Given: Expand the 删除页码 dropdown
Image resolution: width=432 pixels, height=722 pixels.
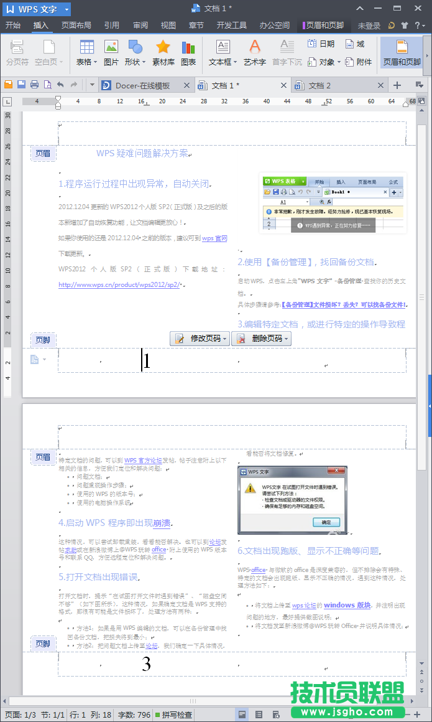Looking at the screenshot, I should point(286,339).
